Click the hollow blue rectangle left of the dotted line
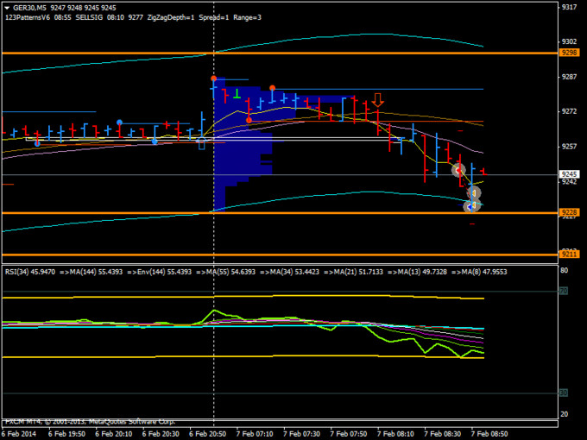The image size is (587, 440). click(x=202, y=143)
